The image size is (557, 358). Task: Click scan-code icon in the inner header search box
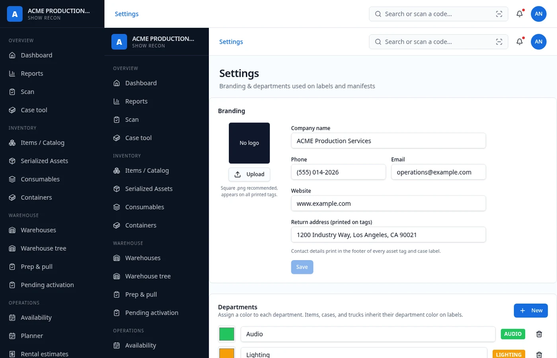(x=499, y=42)
